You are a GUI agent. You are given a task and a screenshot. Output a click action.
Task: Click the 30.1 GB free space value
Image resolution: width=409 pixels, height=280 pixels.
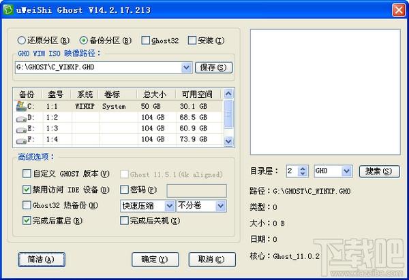[x=194, y=106]
